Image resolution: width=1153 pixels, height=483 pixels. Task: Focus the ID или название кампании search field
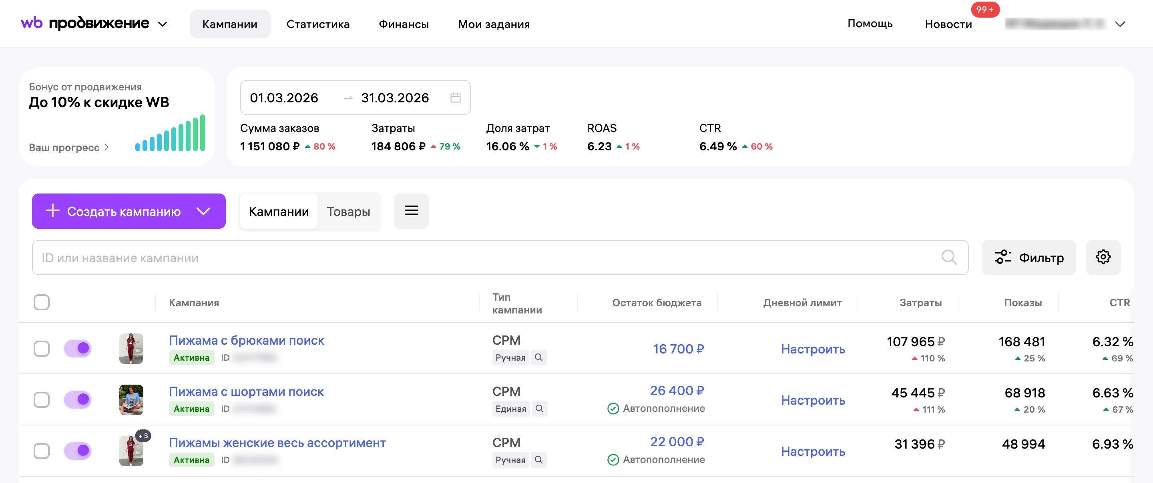click(x=500, y=257)
